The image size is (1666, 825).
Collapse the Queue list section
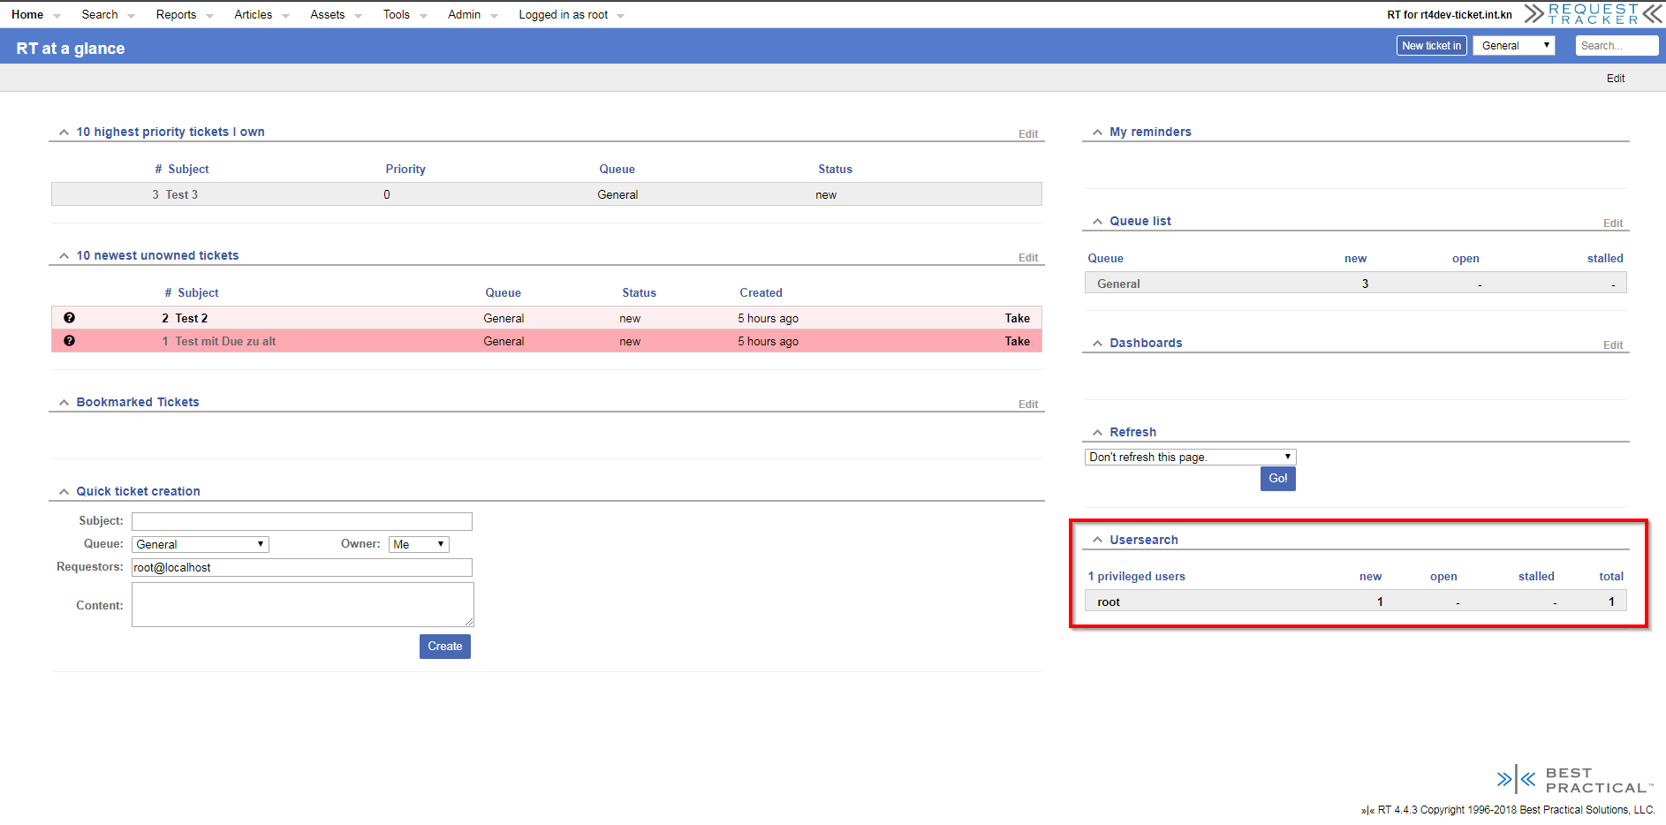(x=1097, y=221)
